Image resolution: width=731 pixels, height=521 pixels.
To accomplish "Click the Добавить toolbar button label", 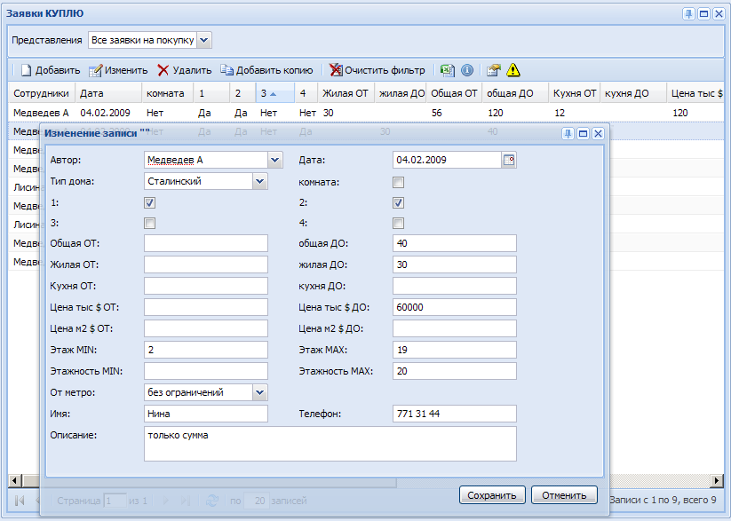I will (x=58, y=70).
